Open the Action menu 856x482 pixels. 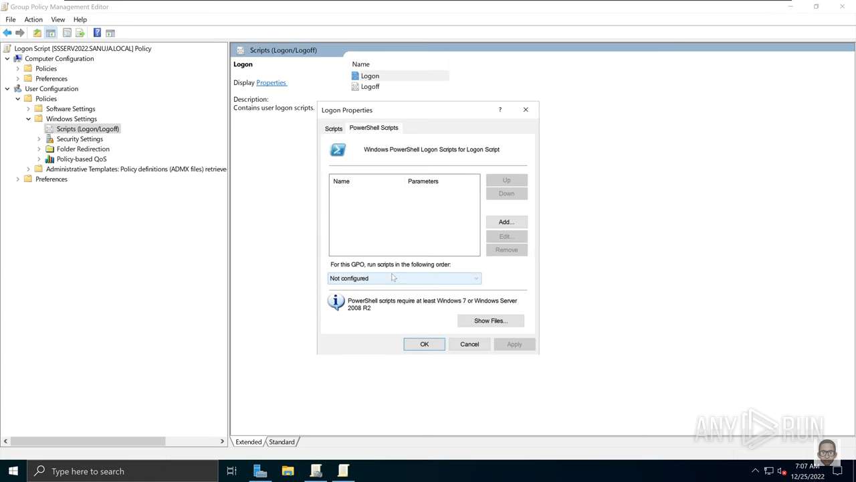pyautogui.click(x=33, y=19)
